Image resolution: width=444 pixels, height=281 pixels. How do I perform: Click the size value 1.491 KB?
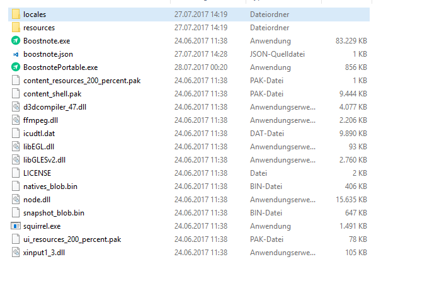(353, 226)
